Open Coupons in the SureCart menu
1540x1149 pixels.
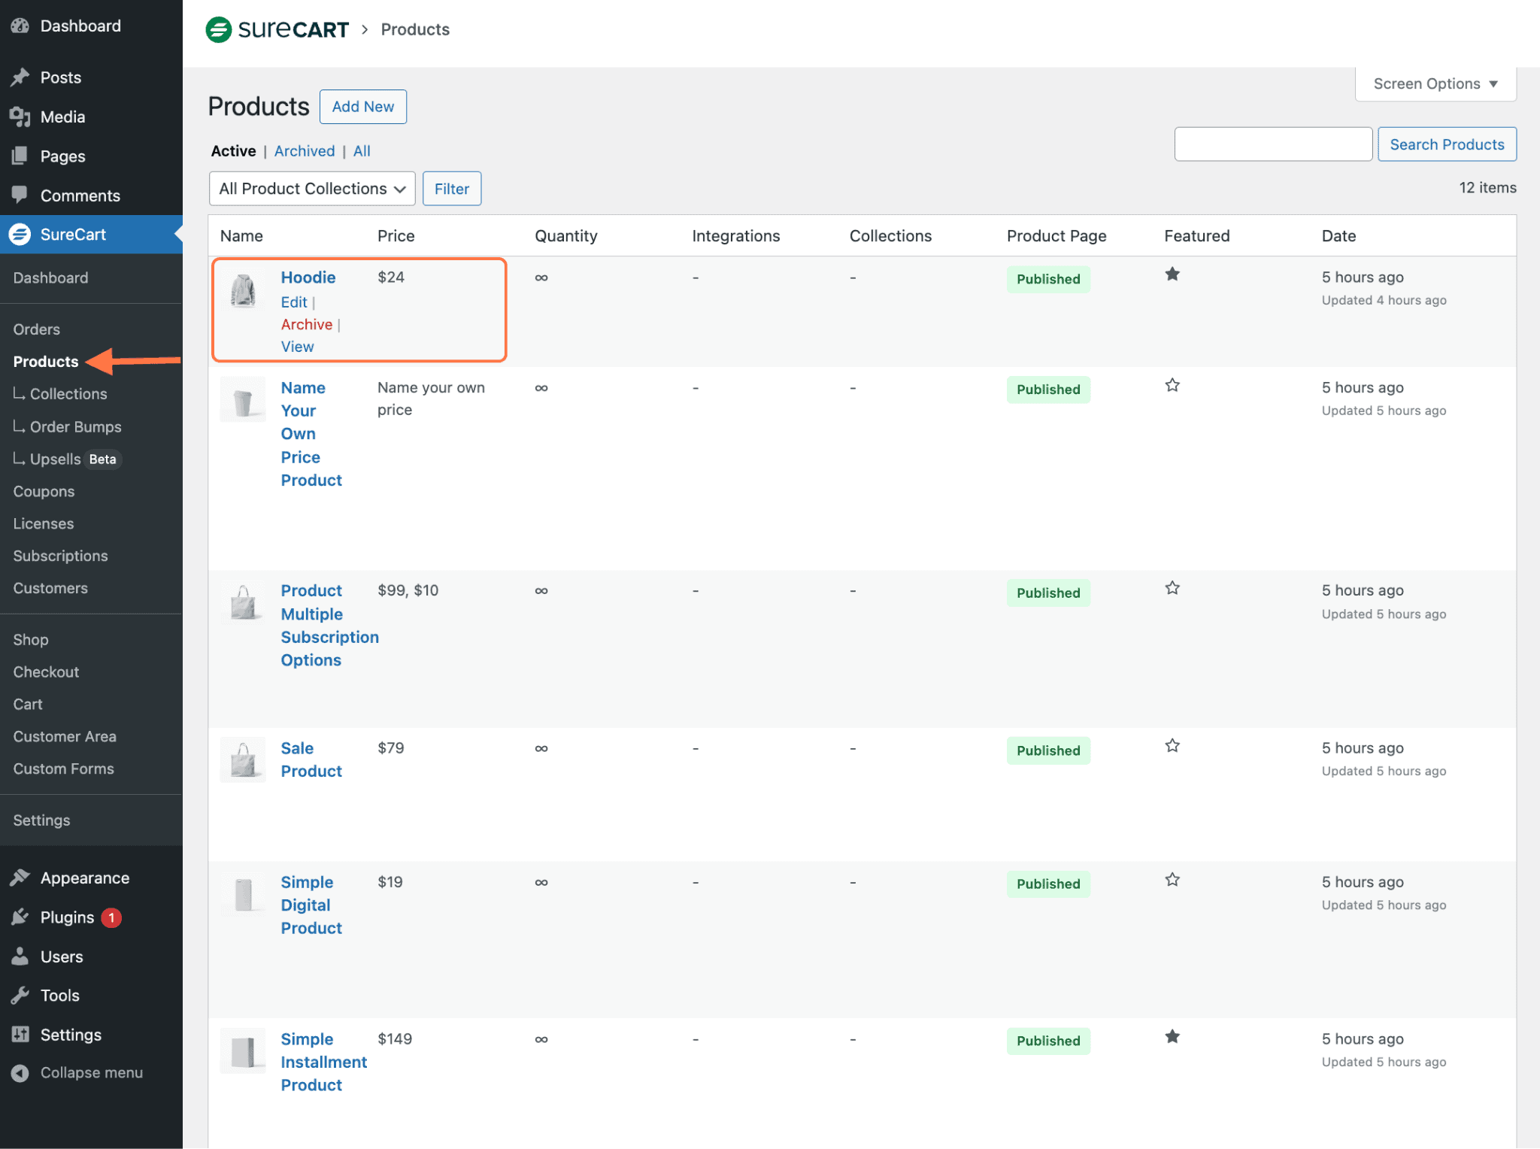coord(44,491)
